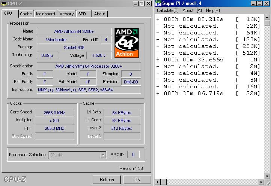The image size is (271, 186).
Task: Click the CPU-Z title bar chip icon
Action: click(4, 3)
